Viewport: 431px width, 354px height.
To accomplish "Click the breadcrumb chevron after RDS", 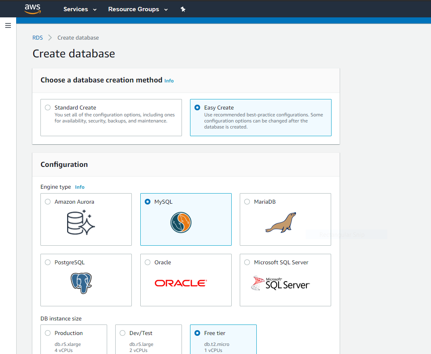I will (50, 38).
